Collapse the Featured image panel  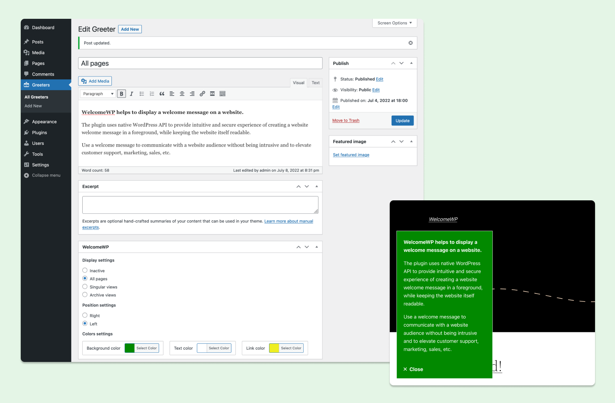coord(411,142)
